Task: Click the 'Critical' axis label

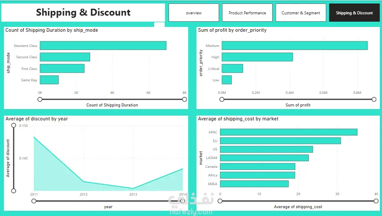Action: (213, 69)
